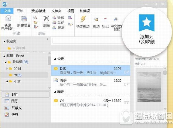This screenshot has height=128, width=173.
Task: Collapse the Yesterday (昨天) message group
Action: pos(55,92)
